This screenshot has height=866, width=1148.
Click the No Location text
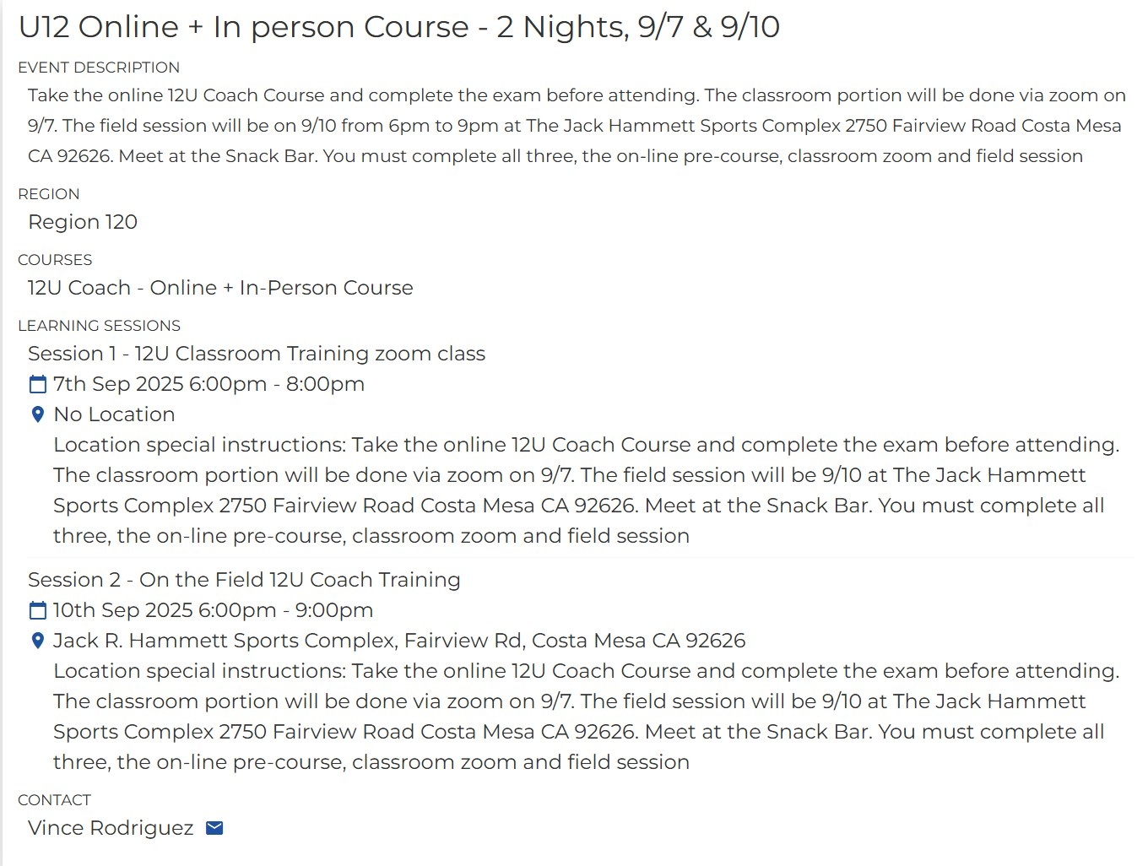pos(114,414)
